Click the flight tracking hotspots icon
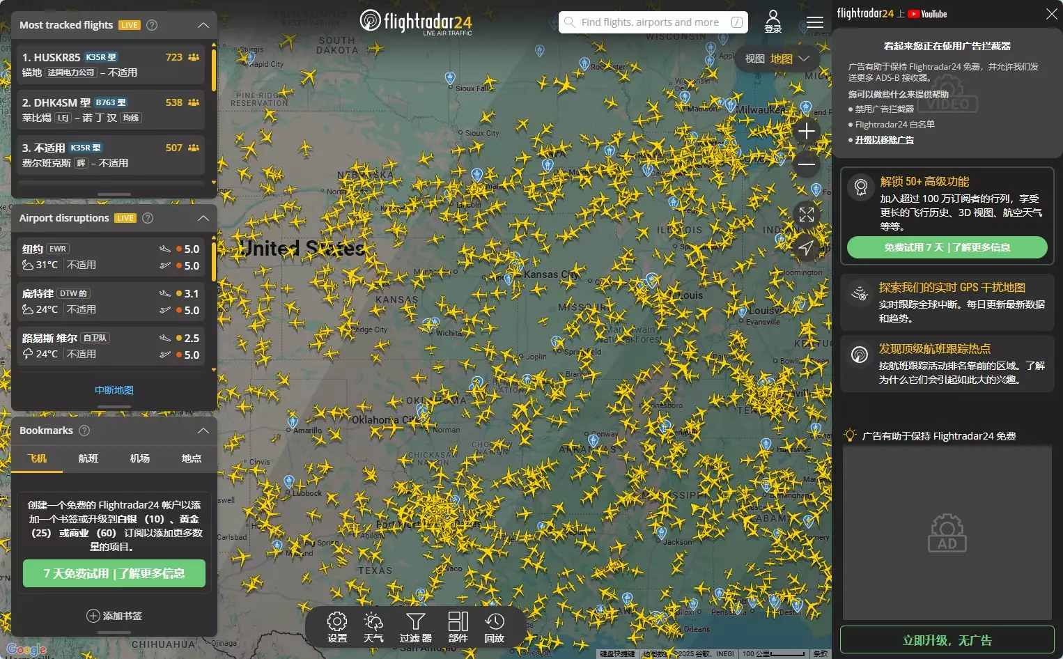The image size is (1063, 659). [x=860, y=355]
